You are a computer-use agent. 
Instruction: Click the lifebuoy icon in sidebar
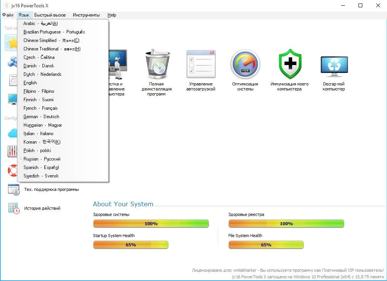click(12, 170)
